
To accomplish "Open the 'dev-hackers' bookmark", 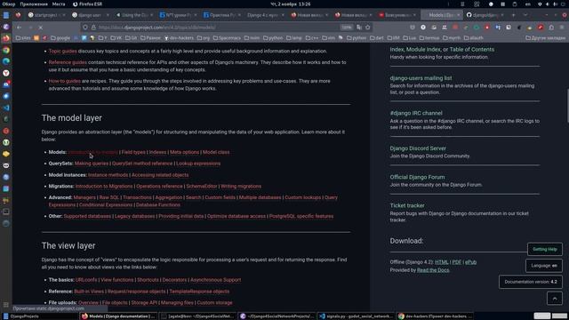I will (179, 37).
